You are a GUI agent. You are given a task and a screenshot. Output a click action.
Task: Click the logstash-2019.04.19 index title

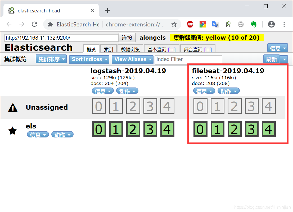[128, 71]
